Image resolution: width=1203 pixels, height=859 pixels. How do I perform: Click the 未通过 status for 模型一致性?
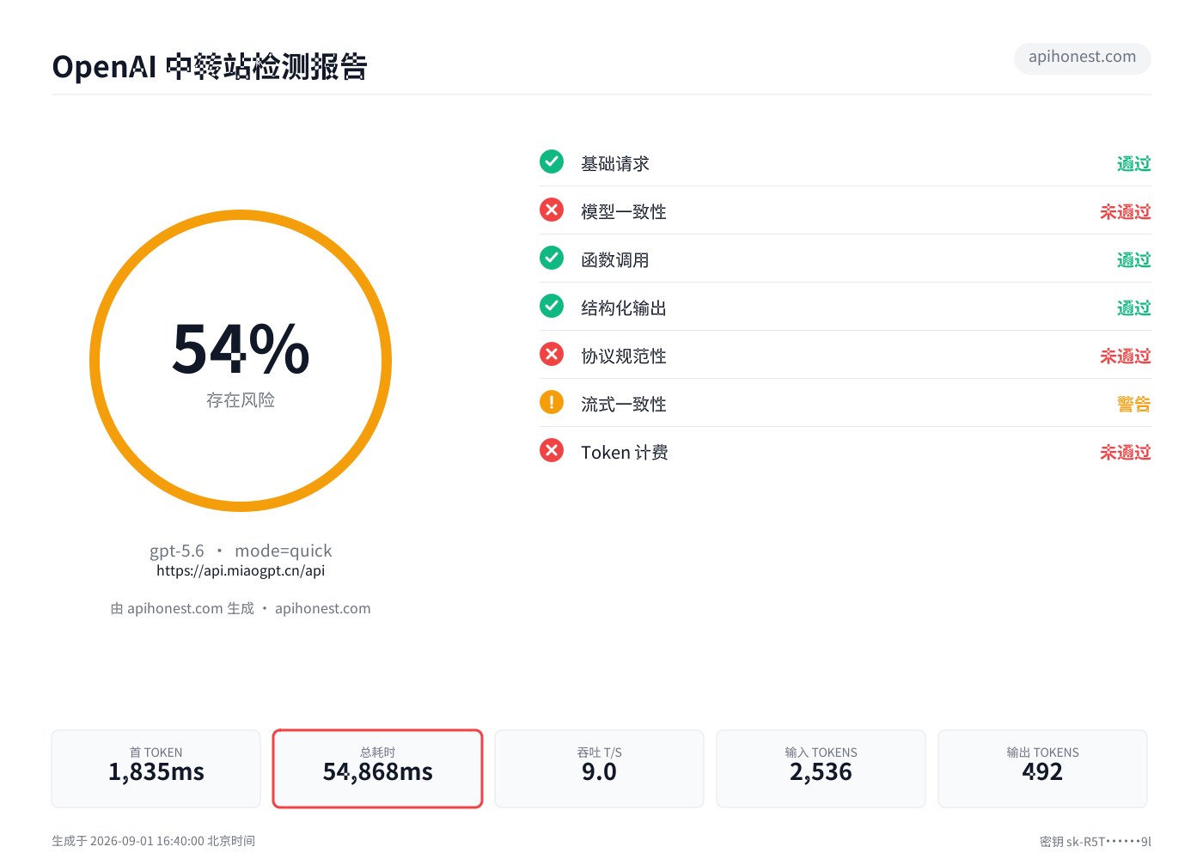pyautogui.click(x=1125, y=211)
